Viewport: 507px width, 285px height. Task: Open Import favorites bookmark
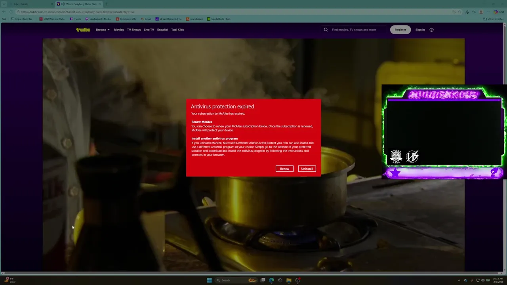22,19
